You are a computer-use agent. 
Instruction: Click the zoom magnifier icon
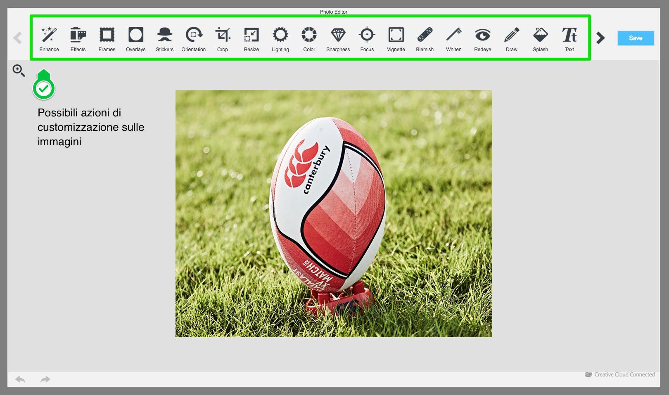19,71
